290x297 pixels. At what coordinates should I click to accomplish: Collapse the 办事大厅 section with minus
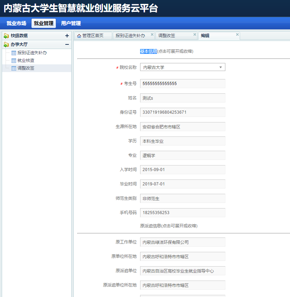(67, 44)
